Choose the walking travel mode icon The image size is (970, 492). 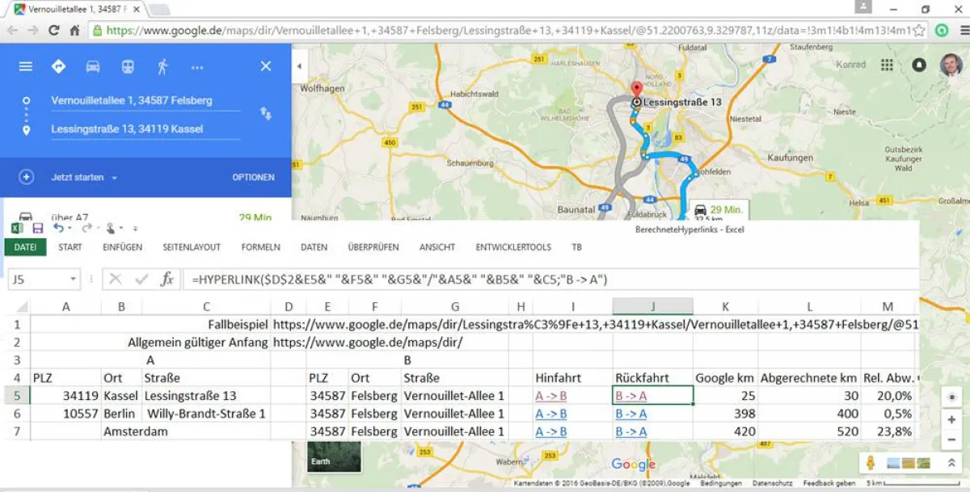[162, 66]
